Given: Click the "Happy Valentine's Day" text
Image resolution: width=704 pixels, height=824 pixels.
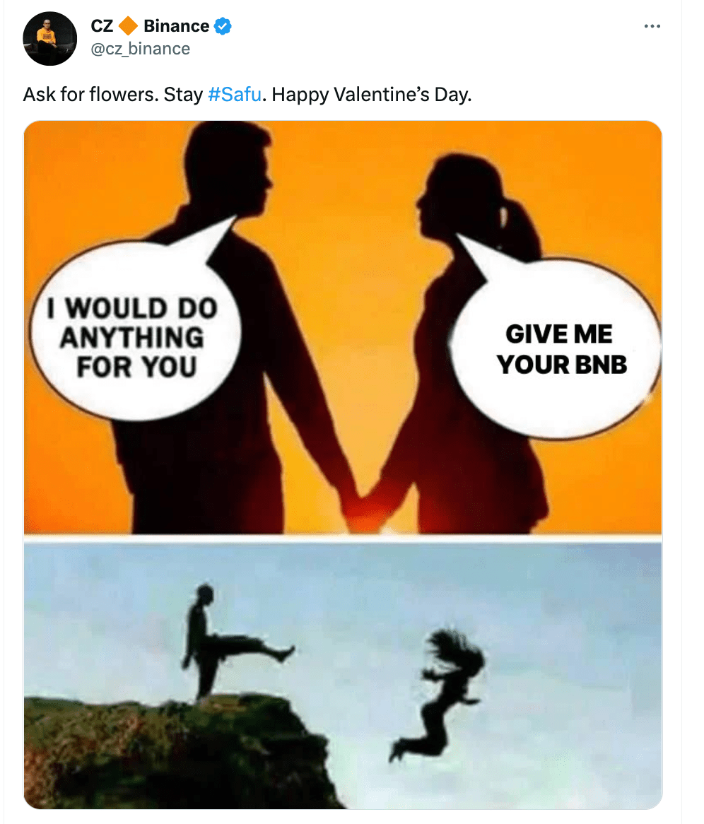Looking at the screenshot, I should [371, 95].
